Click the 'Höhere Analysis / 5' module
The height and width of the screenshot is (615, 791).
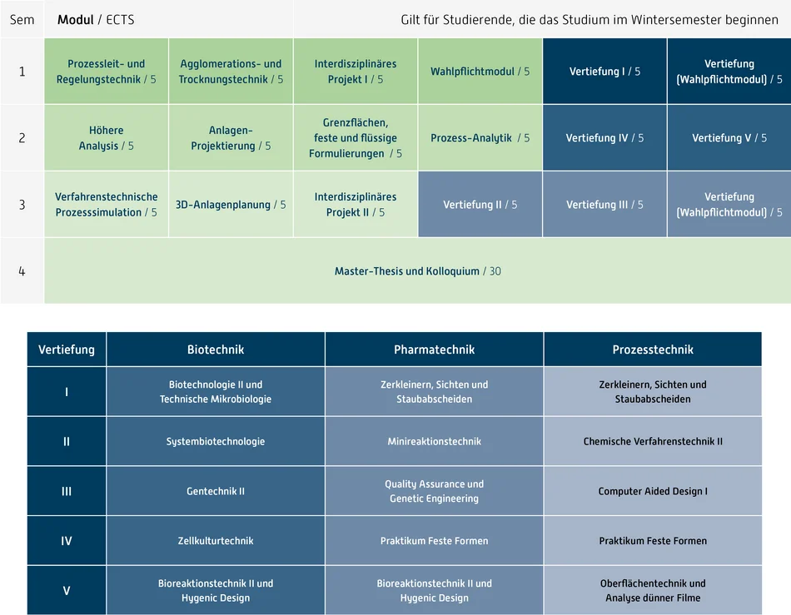tap(106, 137)
